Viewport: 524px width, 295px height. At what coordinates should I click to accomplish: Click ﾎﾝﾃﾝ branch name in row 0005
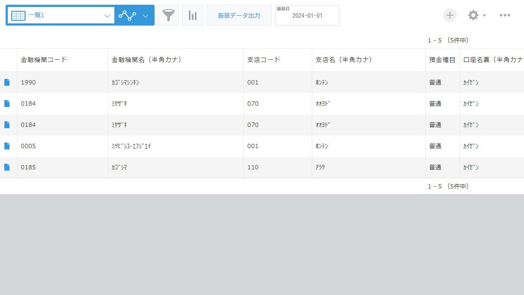(x=369, y=146)
